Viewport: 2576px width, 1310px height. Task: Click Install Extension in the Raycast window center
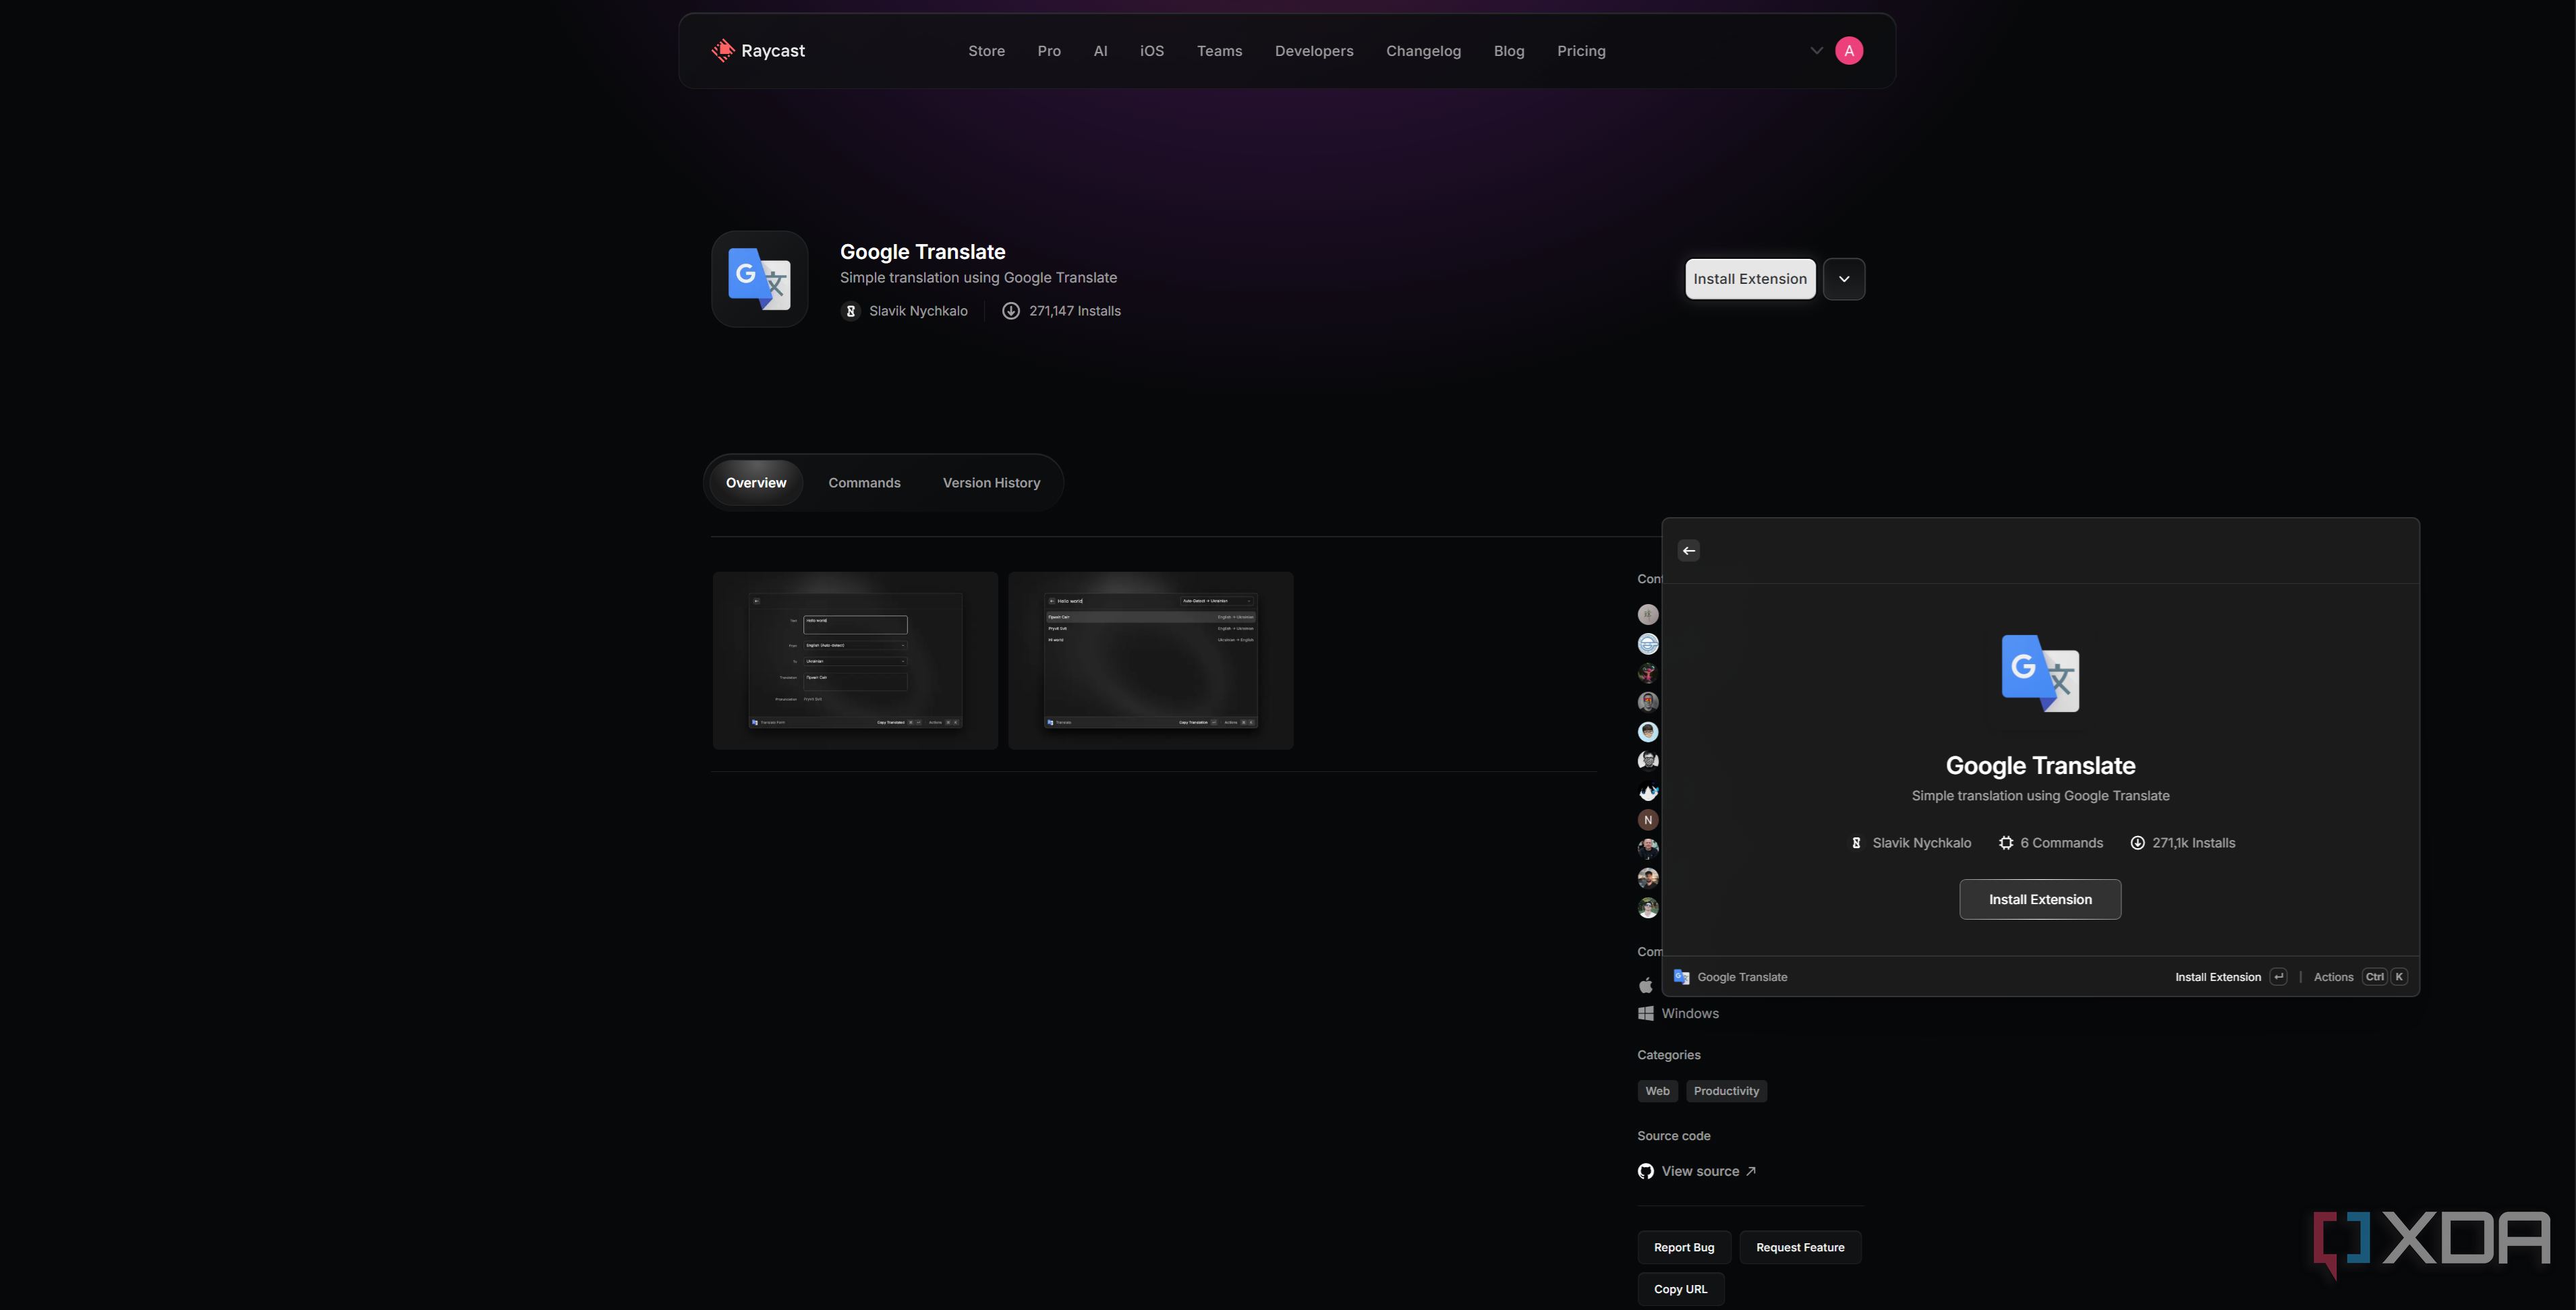(x=2040, y=899)
